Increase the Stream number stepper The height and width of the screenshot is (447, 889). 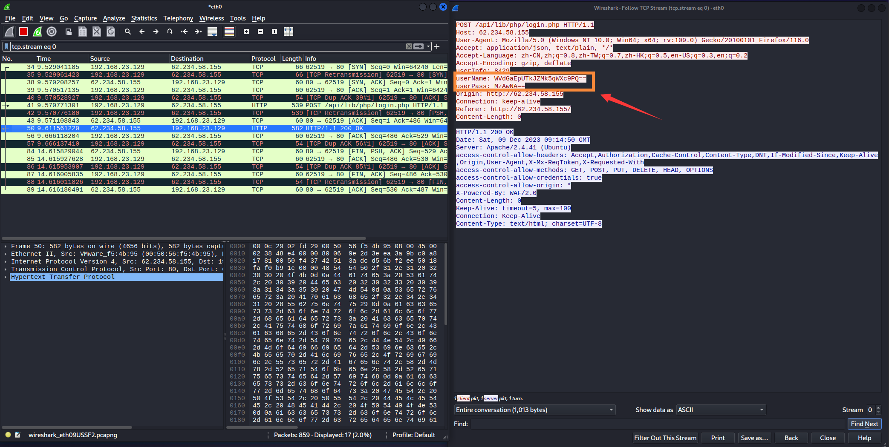click(878, 407)
